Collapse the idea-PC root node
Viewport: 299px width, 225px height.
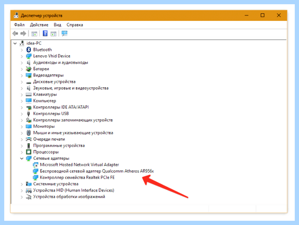pyautogui.click(x=15, y=43)
